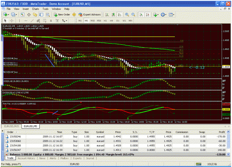Toggle chart shift from right border
The width and height of the screenshot is (232, 167).
tap(147, 14)
